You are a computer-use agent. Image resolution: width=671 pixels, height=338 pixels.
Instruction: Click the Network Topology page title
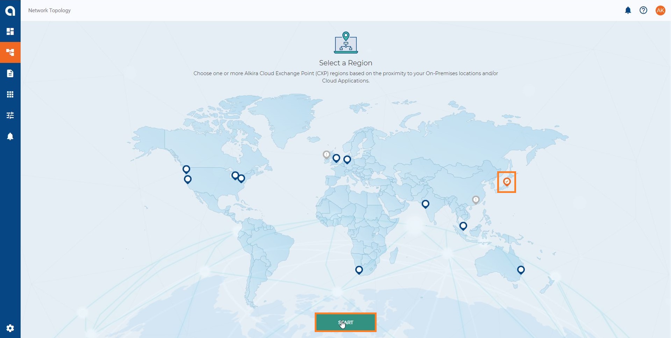pyautogui.click(x=49, y=10)
